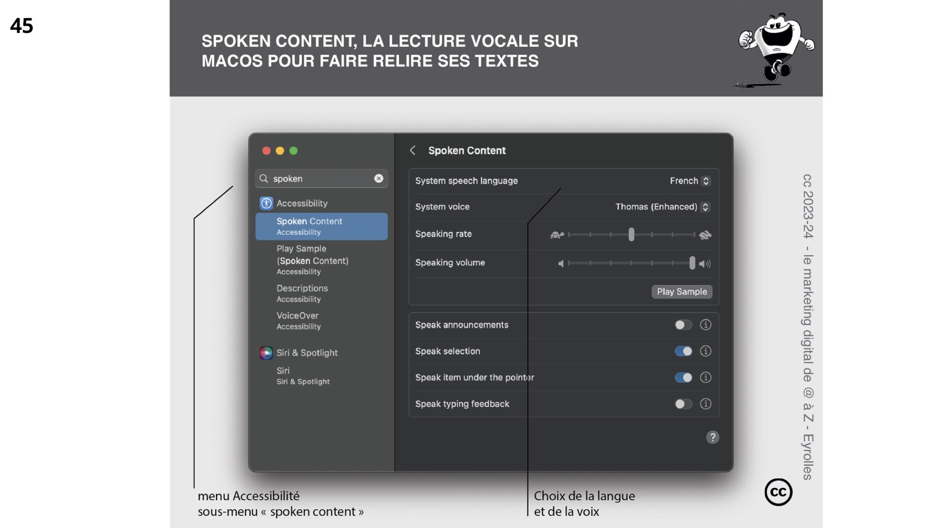Click the Speak item under the pointer label
This screenshot has height=528, width=940.
pos(475,377)
